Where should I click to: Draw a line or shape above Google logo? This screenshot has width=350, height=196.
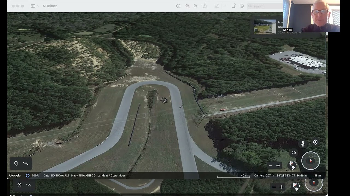point(25,163)
